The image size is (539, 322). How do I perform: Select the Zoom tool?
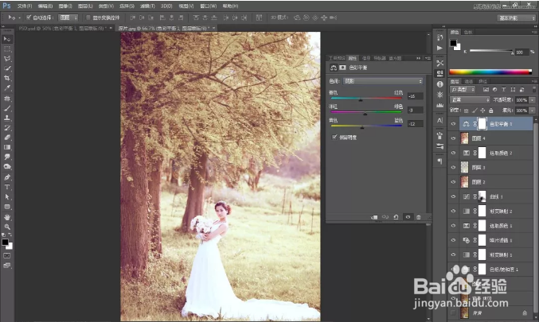point(7,227)
